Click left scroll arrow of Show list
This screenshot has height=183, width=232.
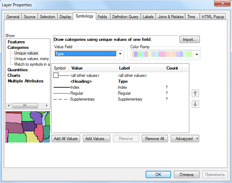point(9,105)
